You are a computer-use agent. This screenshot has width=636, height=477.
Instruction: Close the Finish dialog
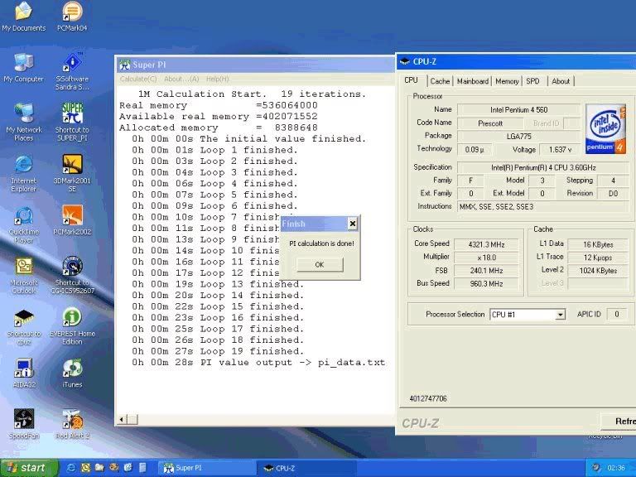[353, 224]
